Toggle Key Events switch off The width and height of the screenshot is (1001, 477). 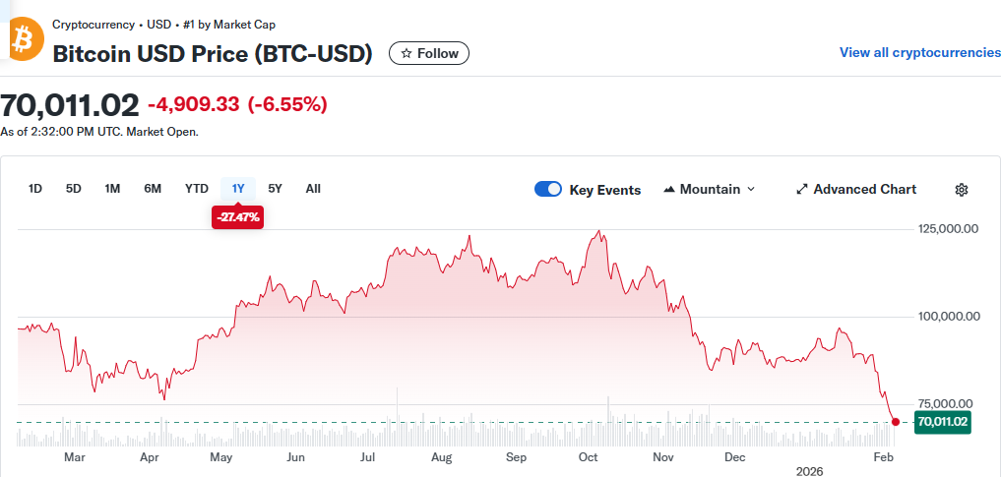tap(548, 190)
